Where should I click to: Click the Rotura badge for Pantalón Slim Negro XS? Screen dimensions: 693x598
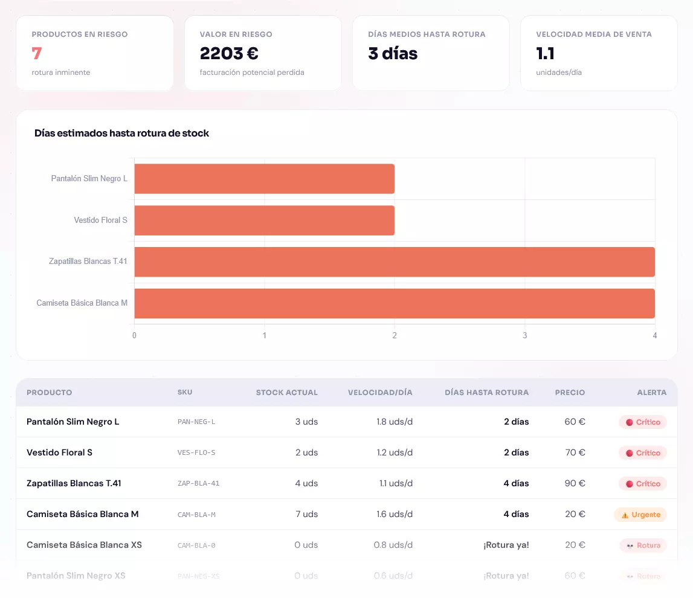tap(643, 576)
